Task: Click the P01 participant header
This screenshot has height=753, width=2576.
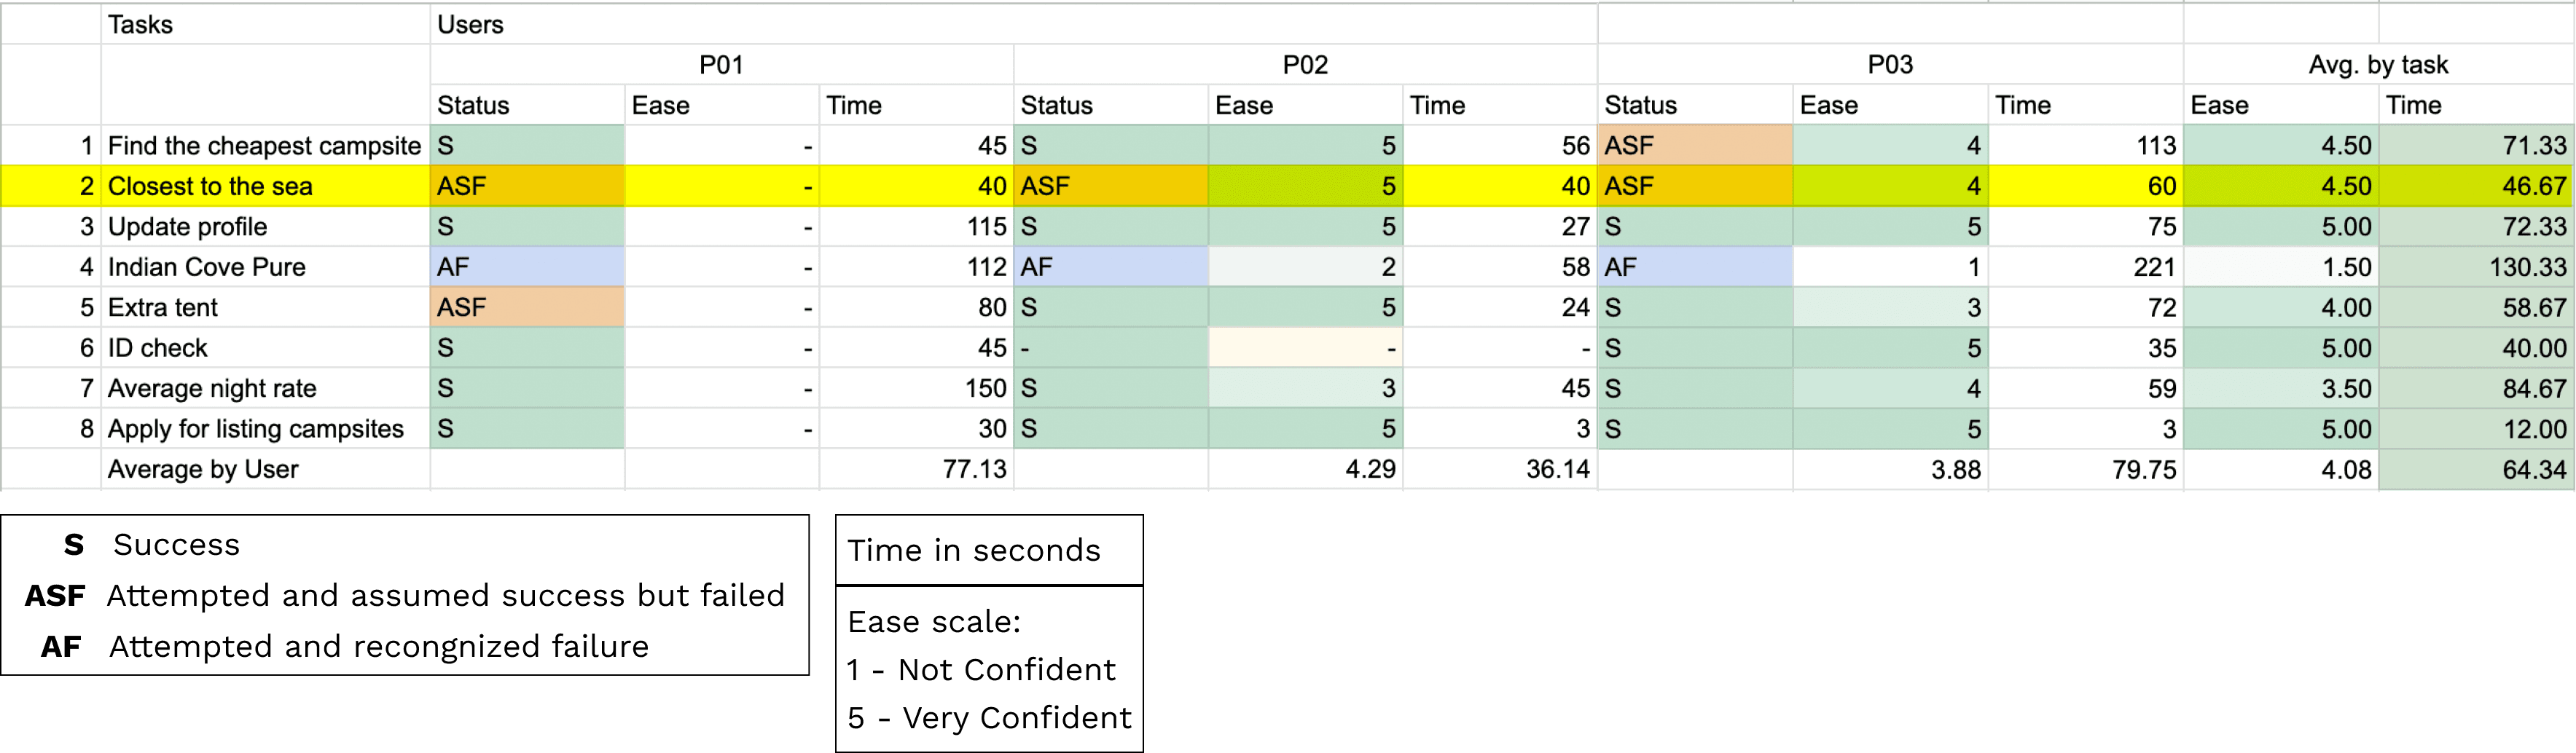Action: [x=721, y=65]
